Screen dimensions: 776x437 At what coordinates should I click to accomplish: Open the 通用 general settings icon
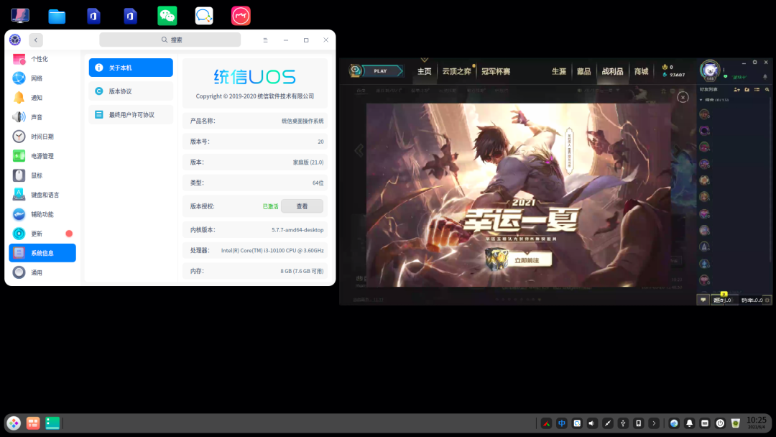pos(19,272)
